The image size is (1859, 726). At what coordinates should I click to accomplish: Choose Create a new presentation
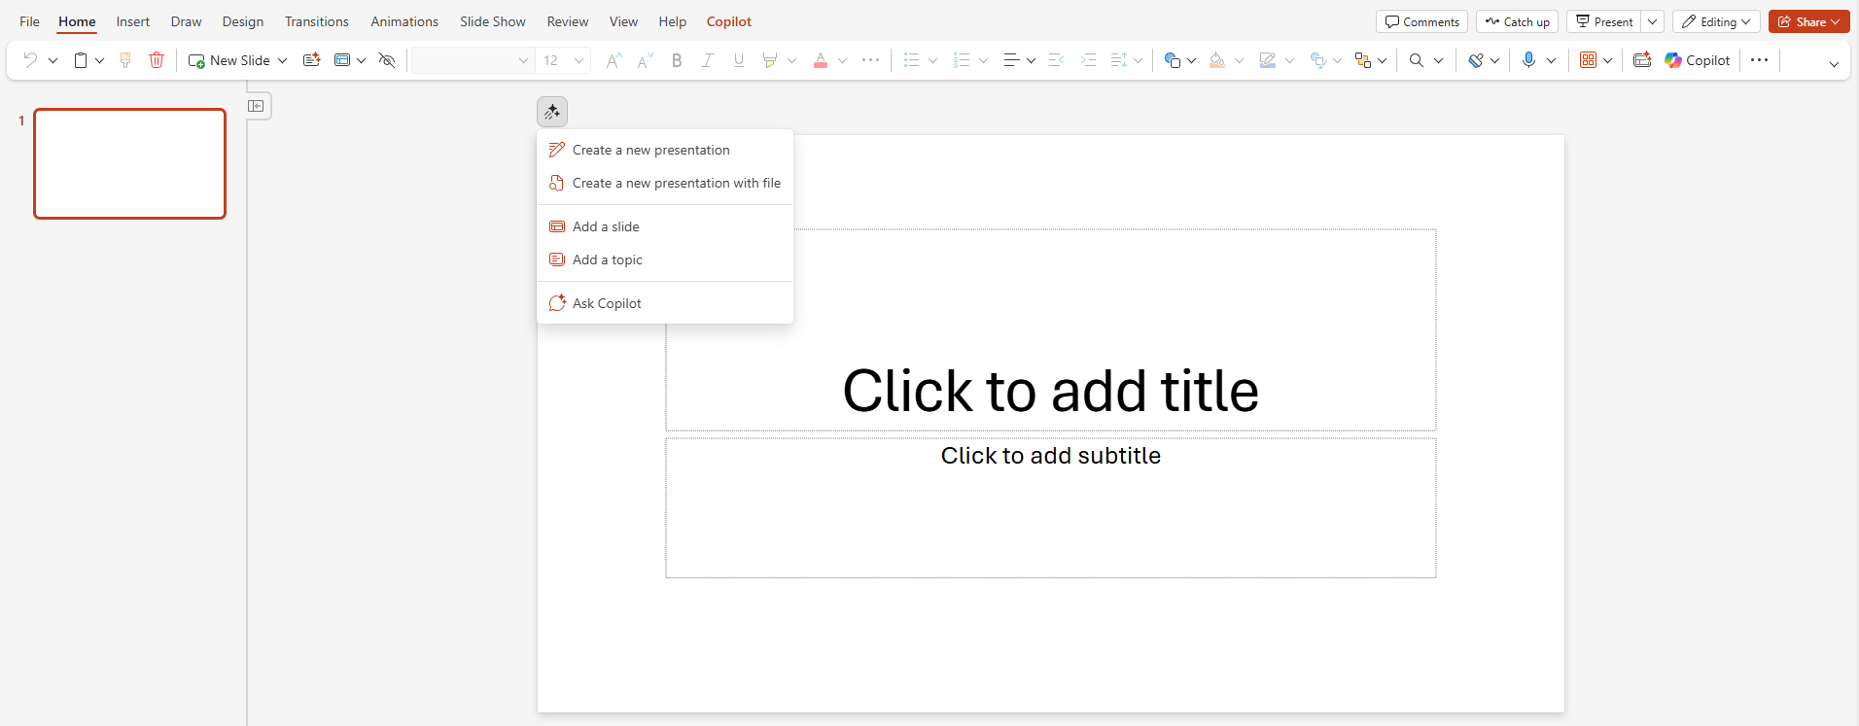665,150
